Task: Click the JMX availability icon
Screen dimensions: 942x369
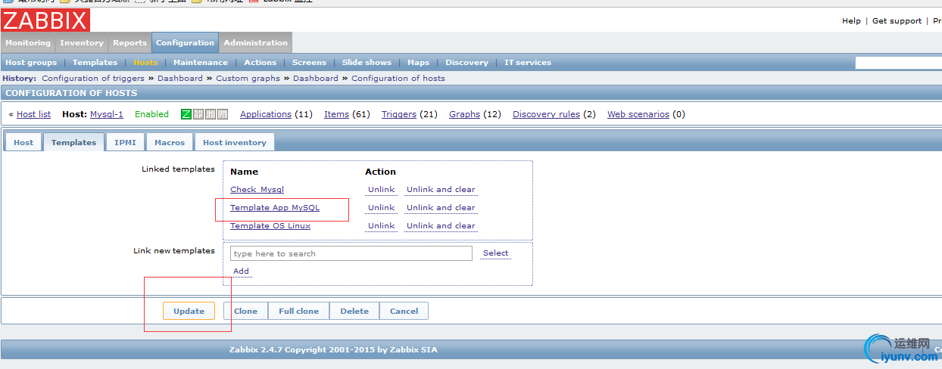Action: coord(211,114)
